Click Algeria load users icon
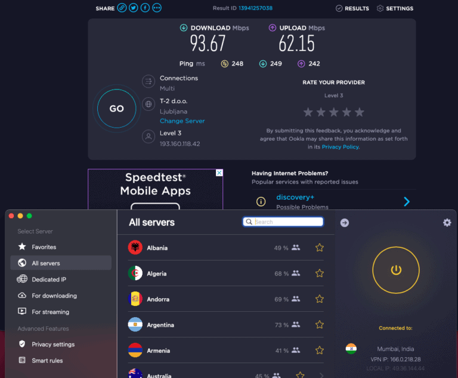This screenshot has height=378, width=458. tap(296, 274)
